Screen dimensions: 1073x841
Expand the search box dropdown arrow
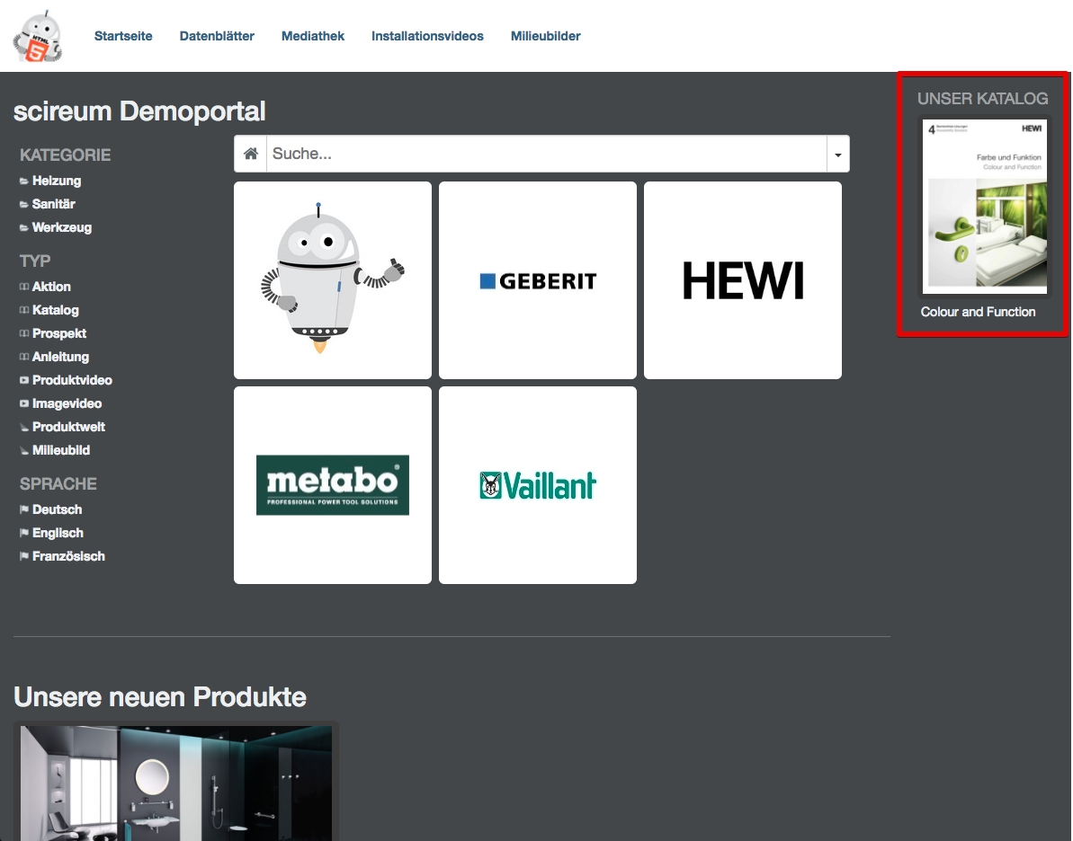838,154
